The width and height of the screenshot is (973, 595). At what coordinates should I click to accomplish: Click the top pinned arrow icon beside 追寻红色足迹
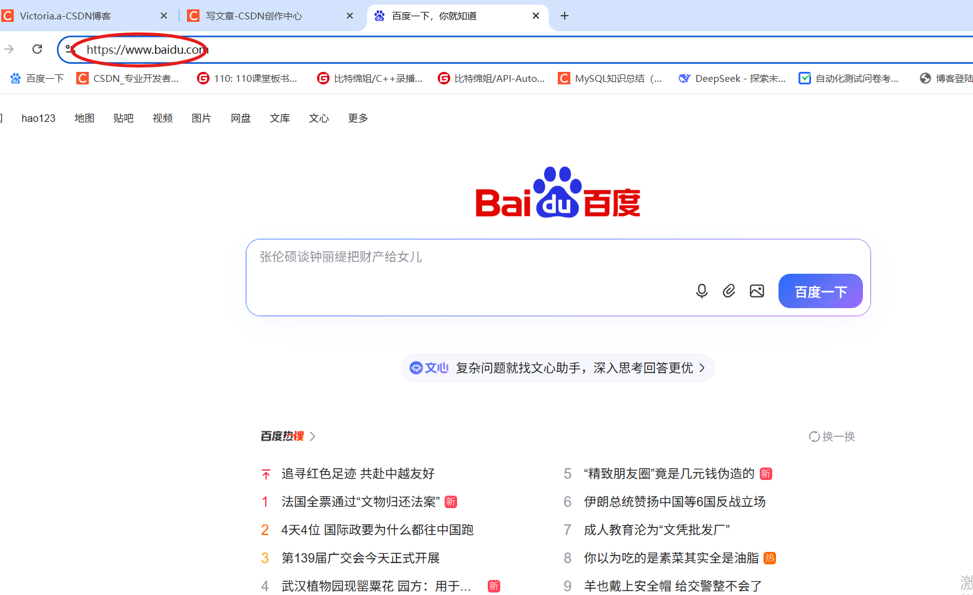pos(266,474)
